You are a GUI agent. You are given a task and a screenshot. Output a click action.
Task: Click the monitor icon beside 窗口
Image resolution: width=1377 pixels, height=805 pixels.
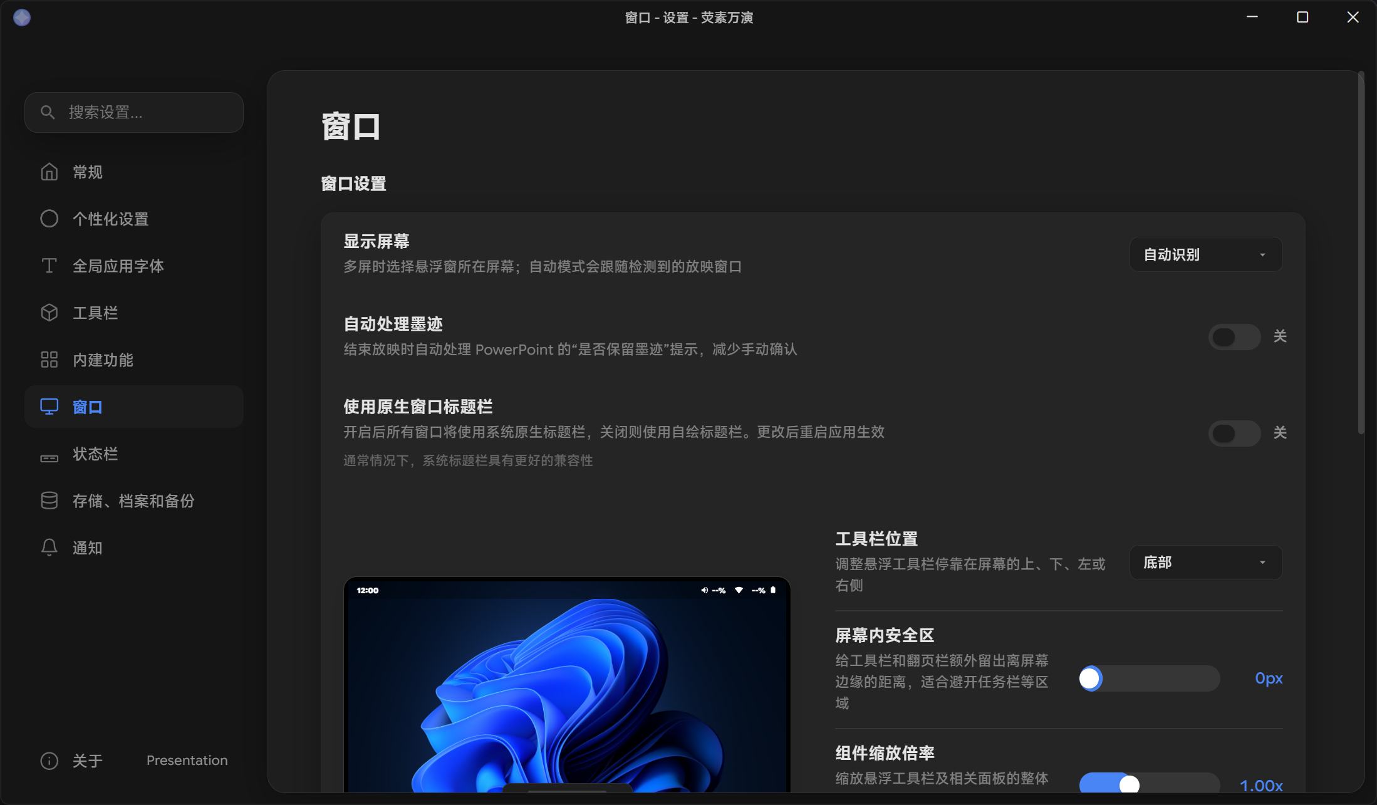point(49,407)
